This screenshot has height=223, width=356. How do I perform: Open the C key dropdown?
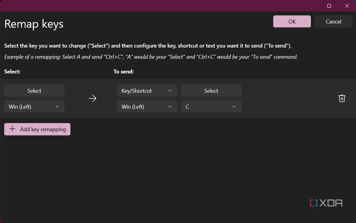pos(211,107)
